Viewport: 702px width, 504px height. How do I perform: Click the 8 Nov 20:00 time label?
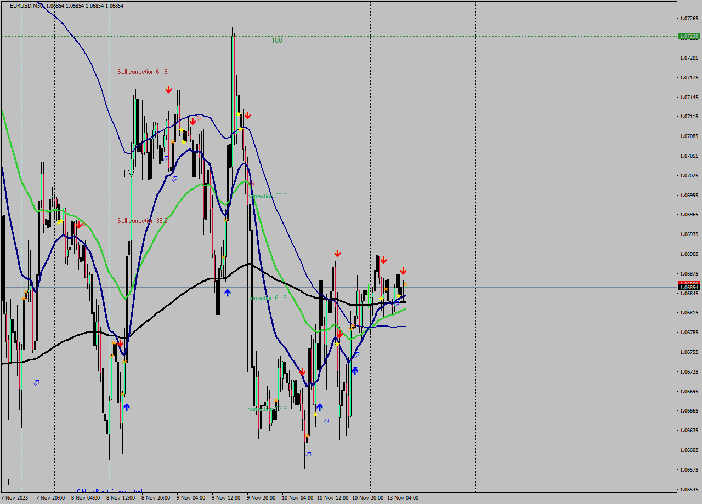click(x=156, y=498)
